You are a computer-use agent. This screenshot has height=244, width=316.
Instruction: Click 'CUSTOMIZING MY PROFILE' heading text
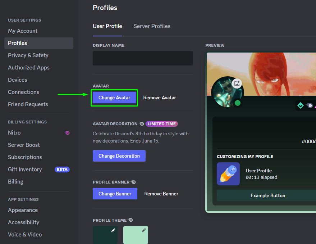click(x=245, y=157)
